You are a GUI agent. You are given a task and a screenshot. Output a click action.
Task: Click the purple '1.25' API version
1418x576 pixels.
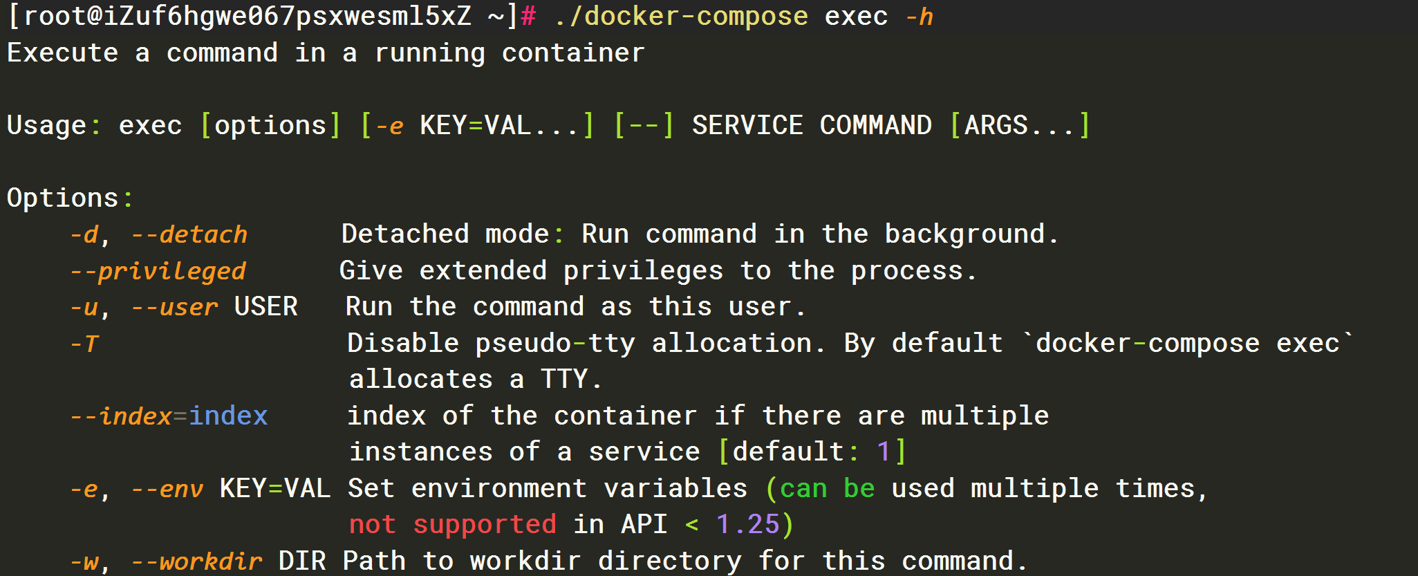[x=747, y=525]
